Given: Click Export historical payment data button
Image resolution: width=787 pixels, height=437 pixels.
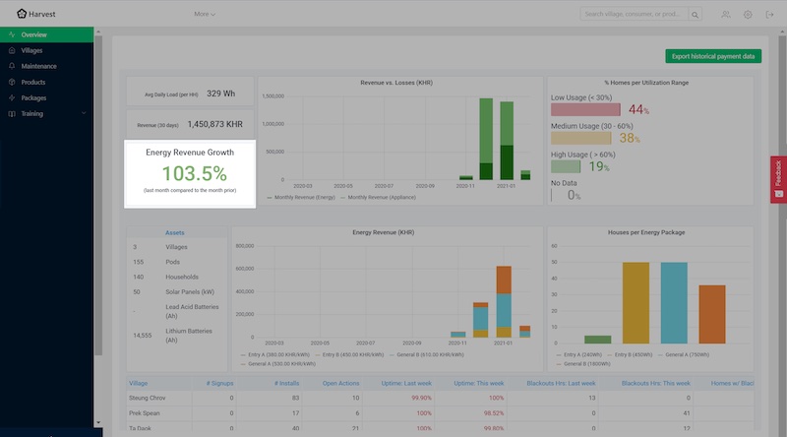Looking at the screenshot, I should pyautogui.click(x=713, y=56).
